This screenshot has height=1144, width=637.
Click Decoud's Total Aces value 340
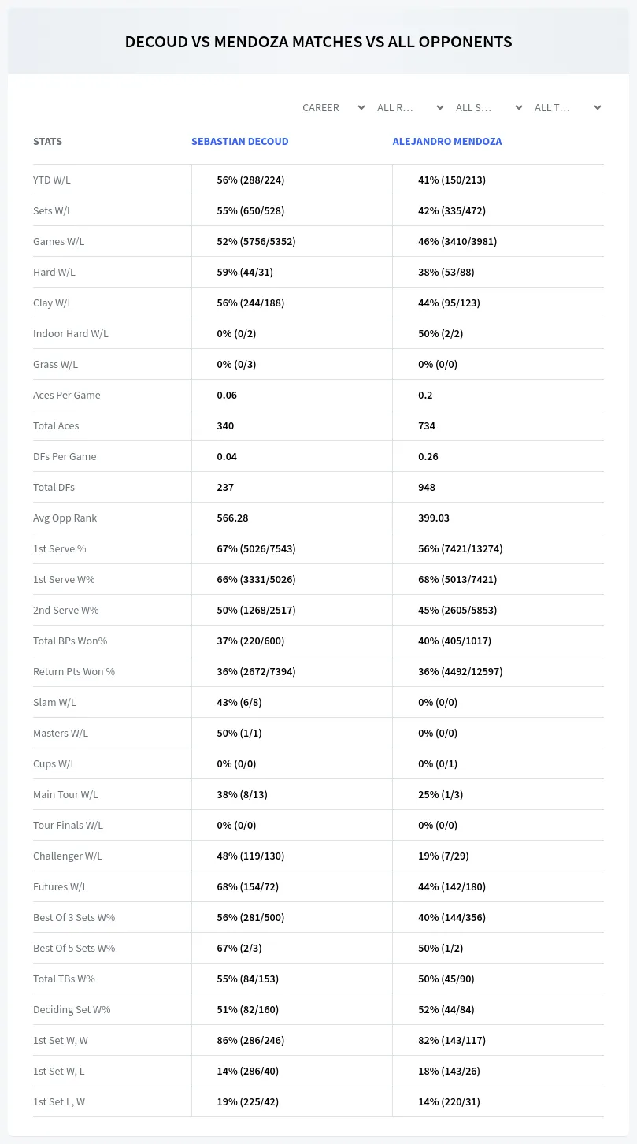click(x=225, y=425)
